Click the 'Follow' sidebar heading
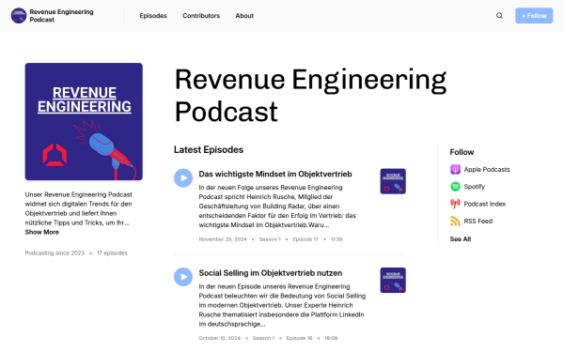This screenshot has width=564, height=352. 462,152
